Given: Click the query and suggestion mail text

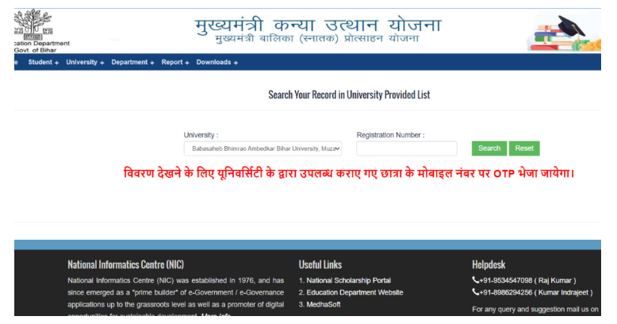Looking at the screenshot, I should 535,310.
